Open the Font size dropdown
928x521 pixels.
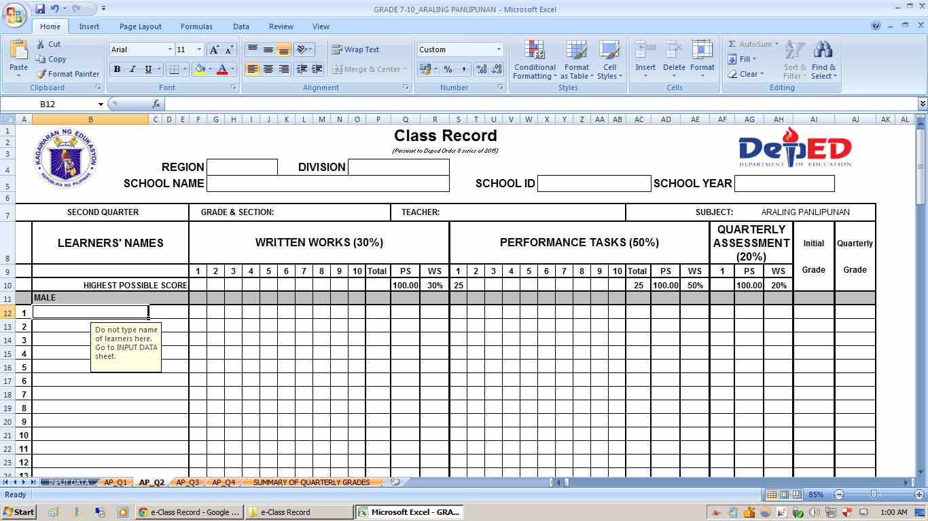point(197,49)
